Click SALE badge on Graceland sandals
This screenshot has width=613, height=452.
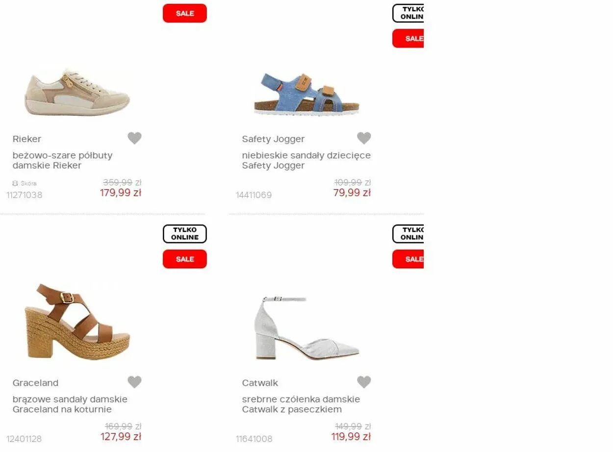point(185,259)
